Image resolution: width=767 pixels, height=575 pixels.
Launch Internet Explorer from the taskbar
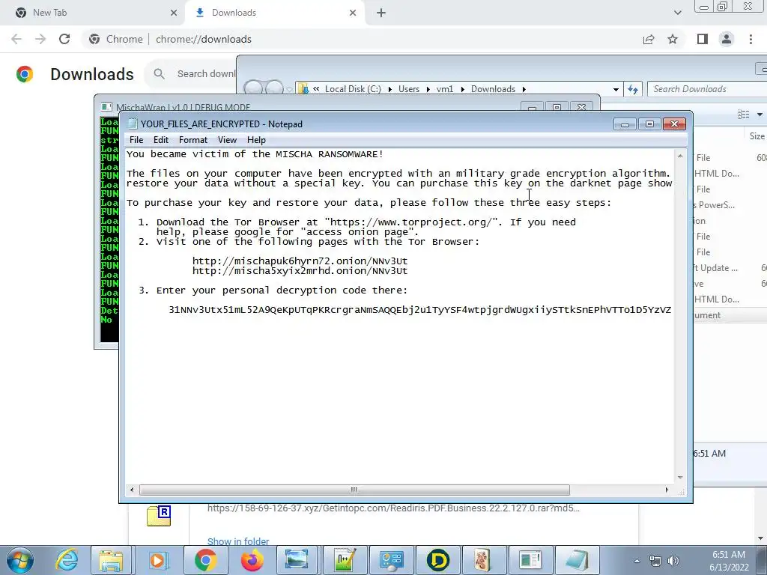pos(66,560)
